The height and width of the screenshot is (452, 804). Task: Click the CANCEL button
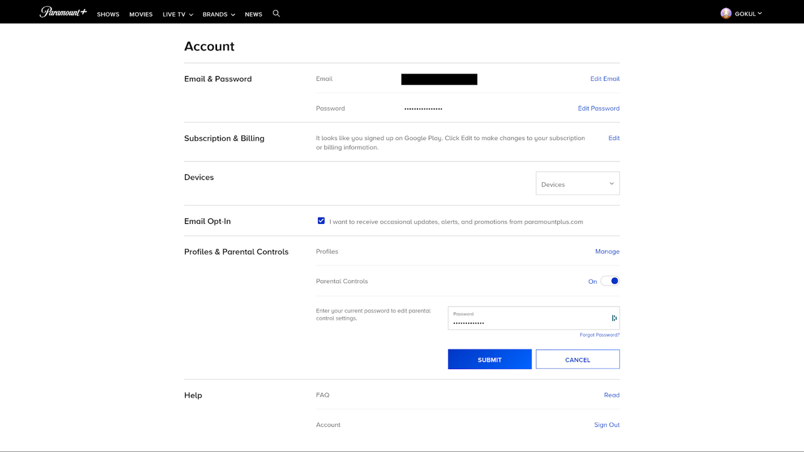578,360
